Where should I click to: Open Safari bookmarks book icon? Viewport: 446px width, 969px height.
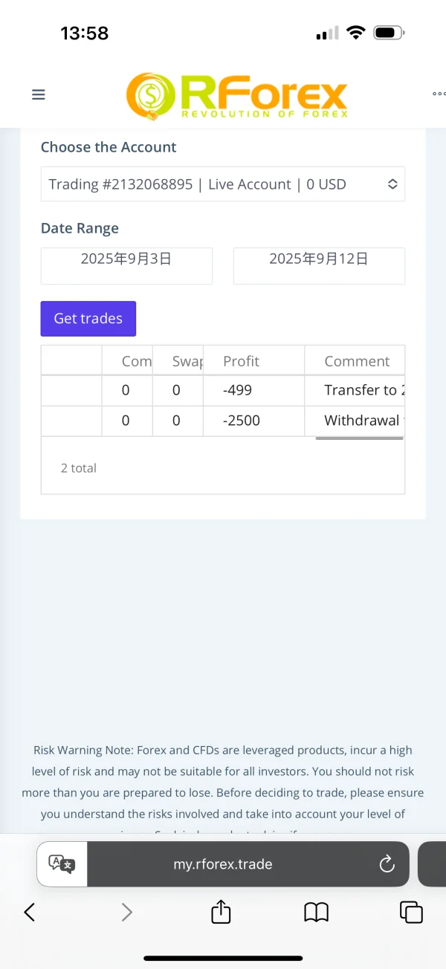click(x=317, y=912)
